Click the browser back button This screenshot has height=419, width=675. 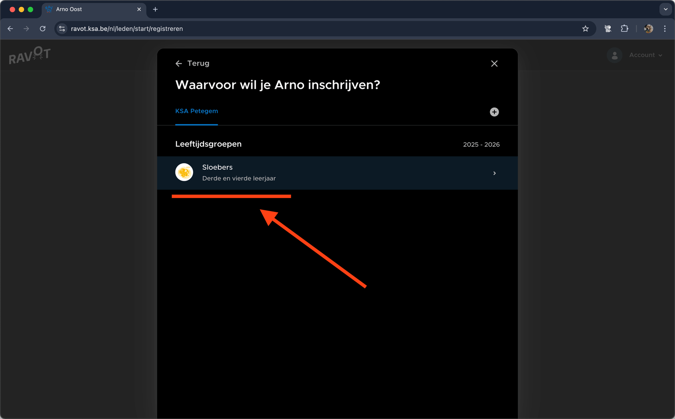point(10,29)
